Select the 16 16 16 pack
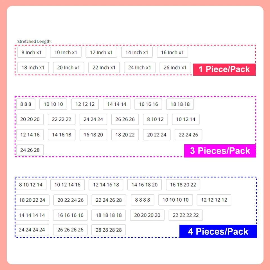This screenshot has height=270, width=270. [148, 104]
